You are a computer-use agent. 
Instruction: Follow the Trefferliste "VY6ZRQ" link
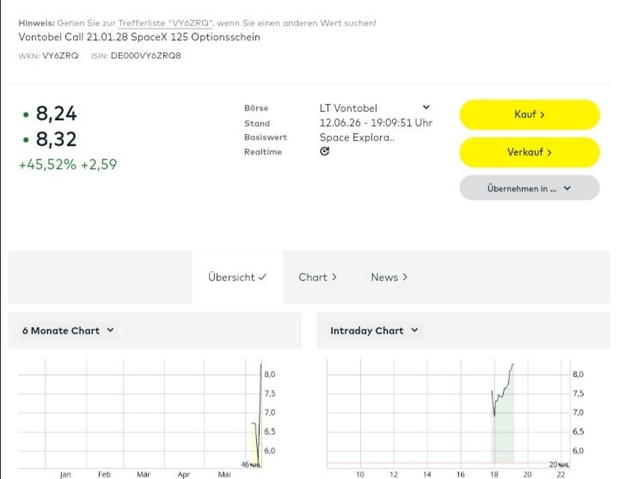pos(165,23)
